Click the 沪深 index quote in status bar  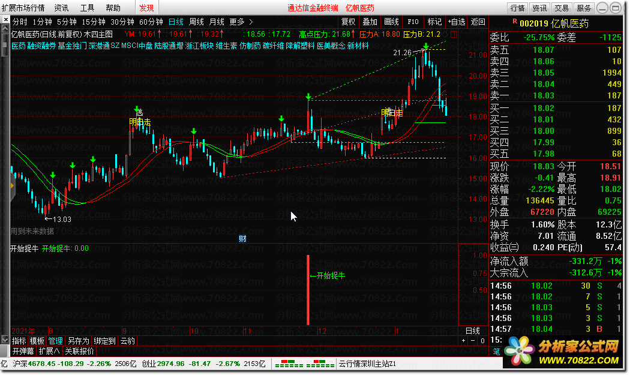pyautogui.click(x=75, y=364)
